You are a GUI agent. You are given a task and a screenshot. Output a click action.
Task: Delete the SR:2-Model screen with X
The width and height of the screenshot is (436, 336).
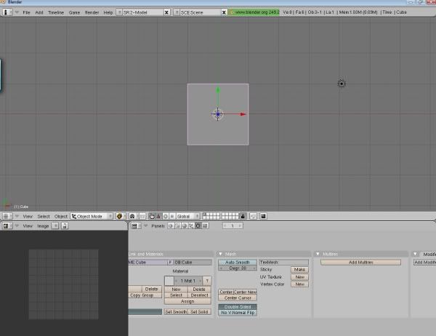[166, 12]
